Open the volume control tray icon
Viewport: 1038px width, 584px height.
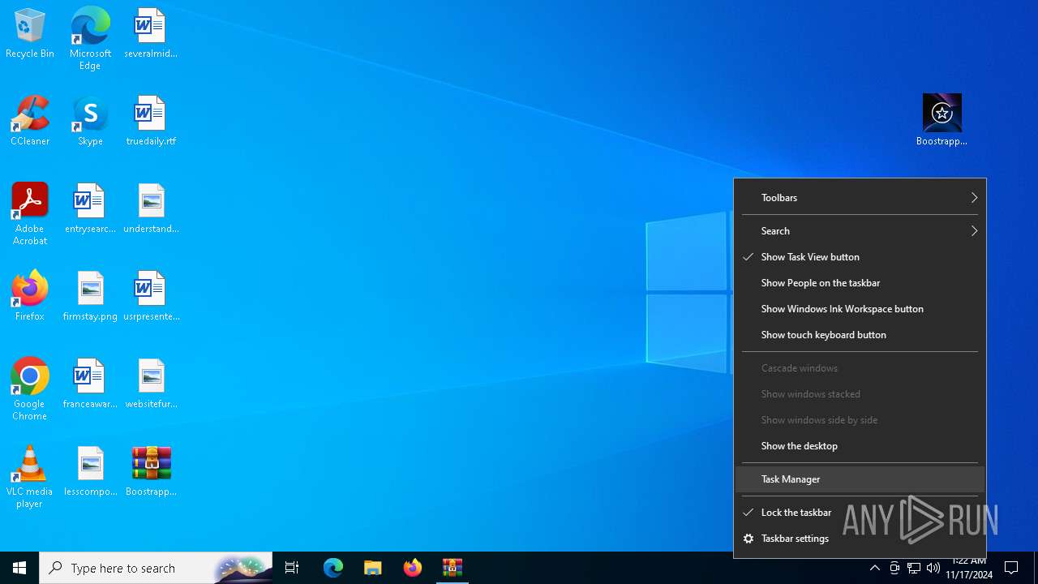pos(933,568)
